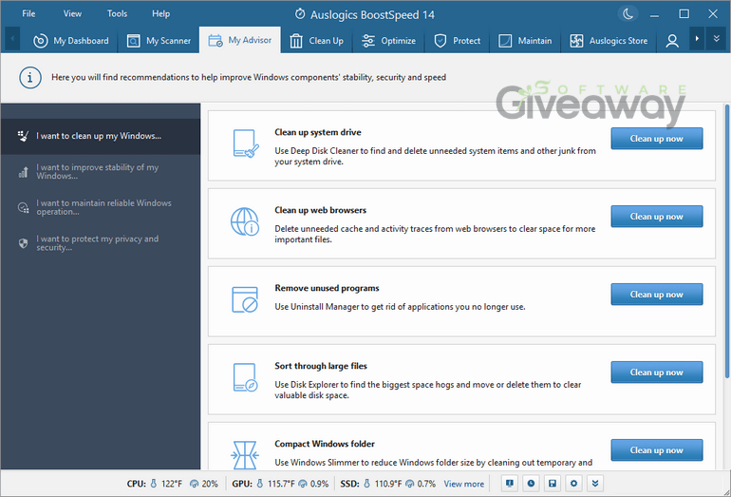
Task: Select 'I want to clean up my Windows'
Action: [101, 136]
